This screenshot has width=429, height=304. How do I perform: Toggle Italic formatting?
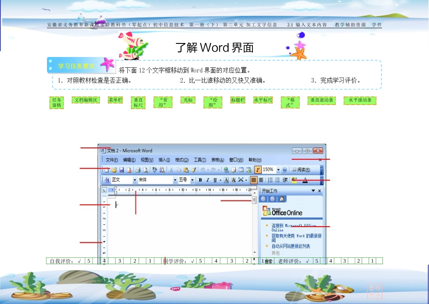(x=208, y=180)
